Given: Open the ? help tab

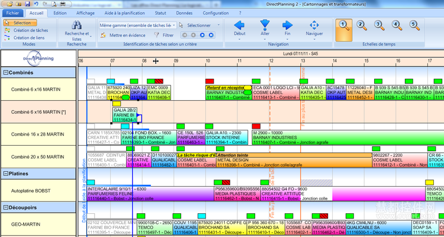Looking at the screenshot, I should pyautogui.click(x=240, y=13).
